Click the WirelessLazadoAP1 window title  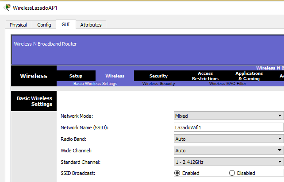tap(35, 8)
